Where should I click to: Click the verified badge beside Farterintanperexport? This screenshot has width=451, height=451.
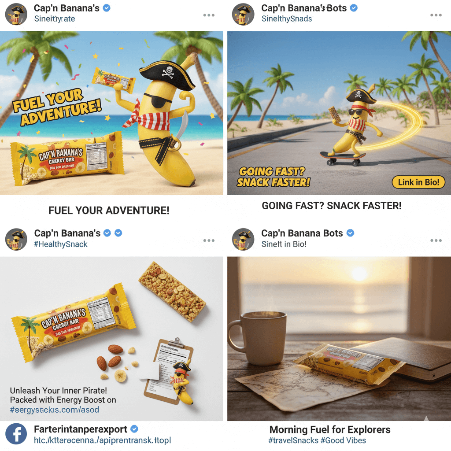(134, 429)
